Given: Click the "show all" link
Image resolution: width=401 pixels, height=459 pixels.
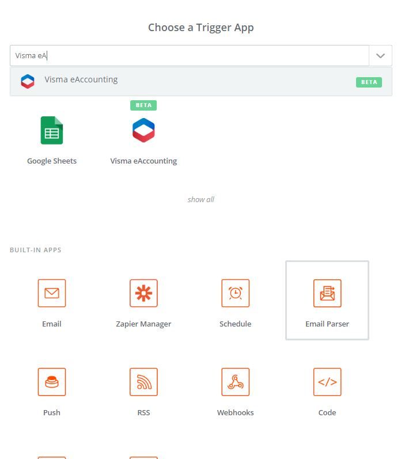Looking at the screenshot, I should tap(200, 199).
